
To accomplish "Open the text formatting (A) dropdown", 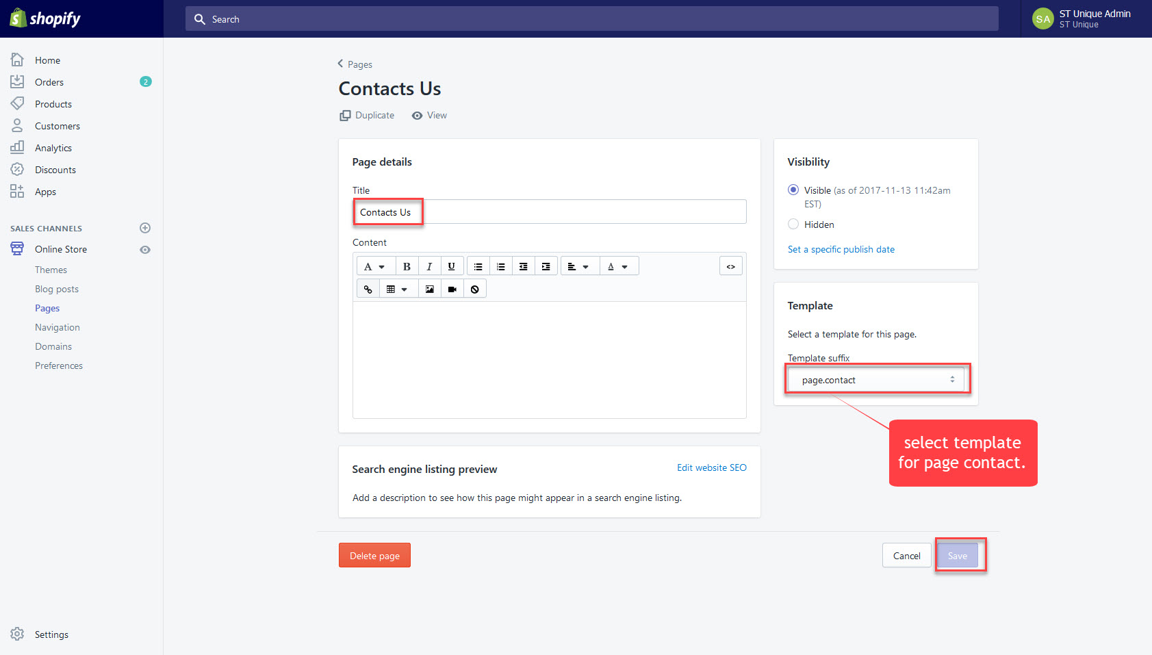I will click(375, 266).
